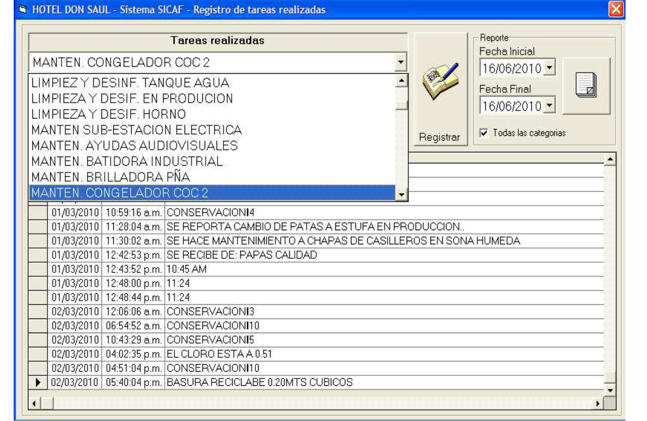Choose LIMPIEZA Y DESIF. HORNO option

[109, 114]
